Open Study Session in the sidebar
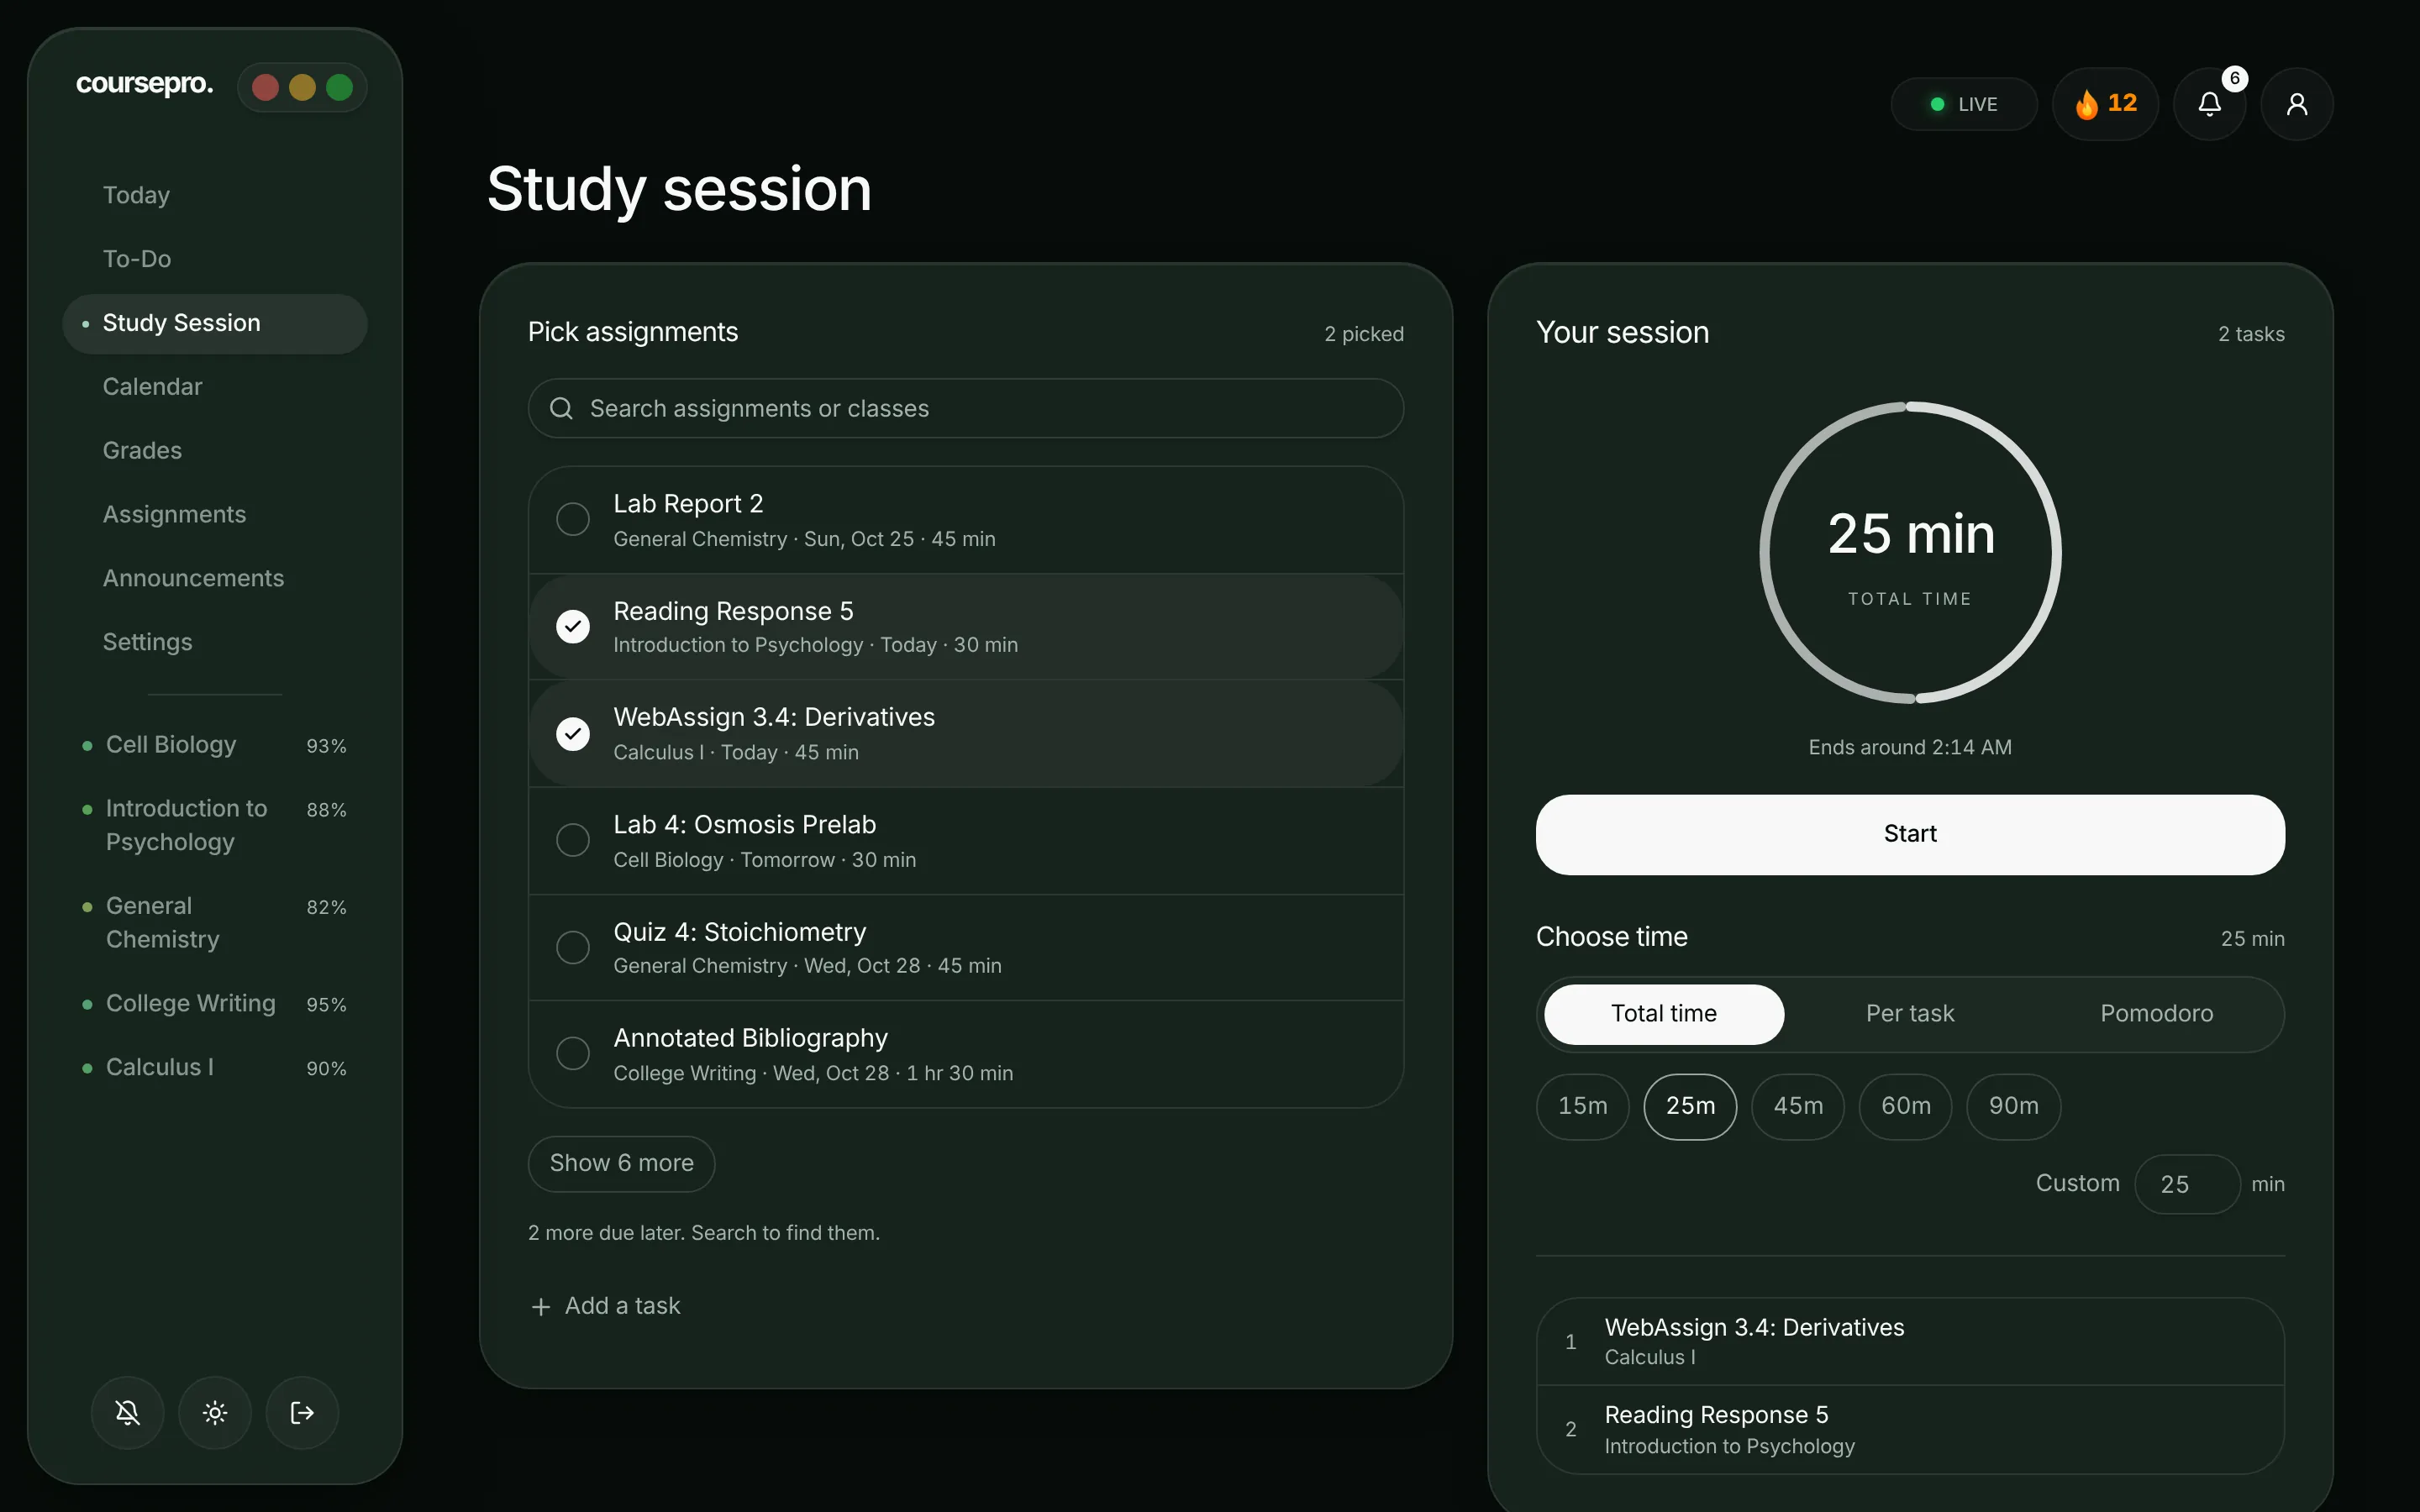This screenshot has height=1512, width=2420. [x=215, y=323]
